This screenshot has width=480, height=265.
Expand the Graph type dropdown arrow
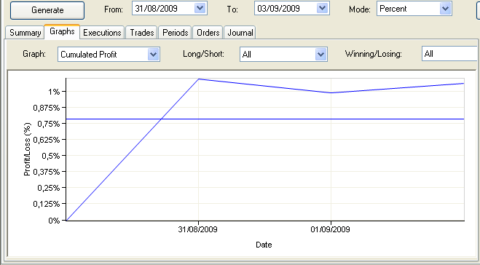pyautogui.click(x=153, y=55)
